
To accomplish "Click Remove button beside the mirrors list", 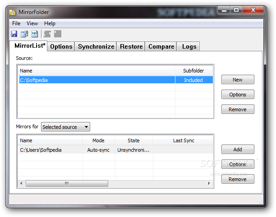I will pyautogui.click(x=238, y=179).
